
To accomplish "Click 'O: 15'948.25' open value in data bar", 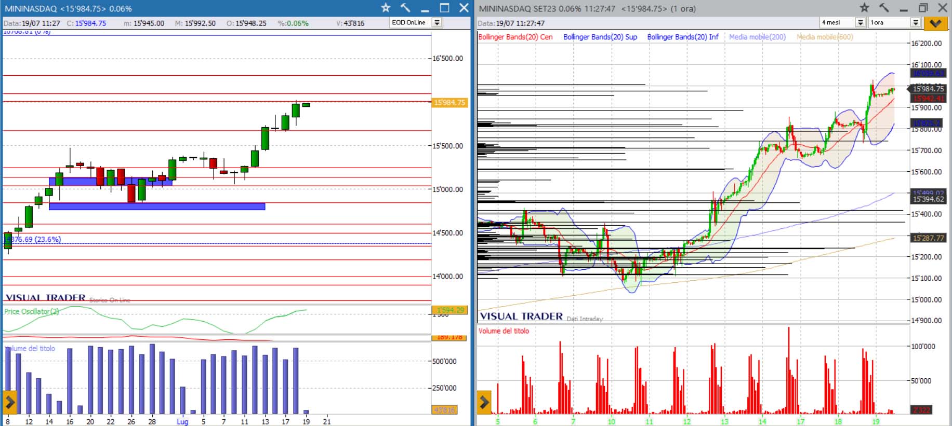I will click(x=246, y=23).
